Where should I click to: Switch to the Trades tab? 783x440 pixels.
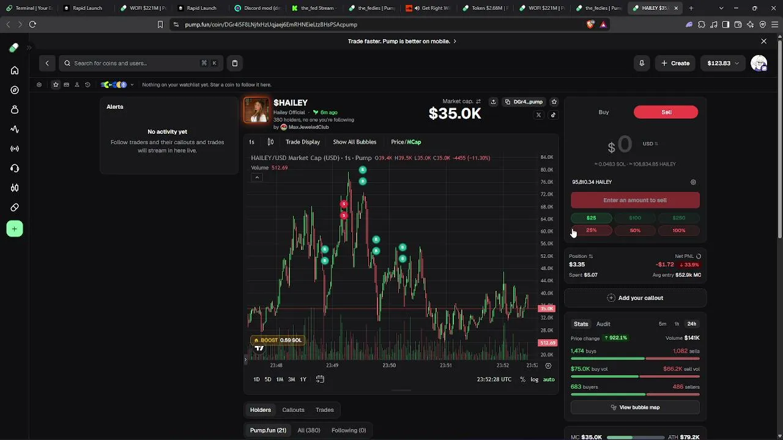coord(325,410)
